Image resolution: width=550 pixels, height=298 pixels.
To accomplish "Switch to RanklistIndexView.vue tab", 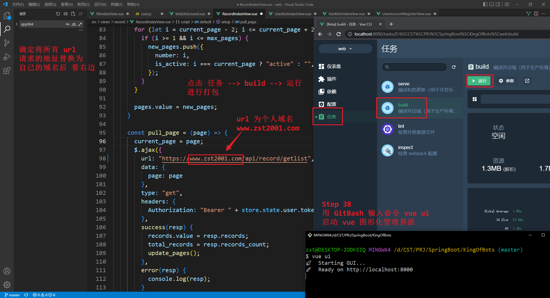I will point(347,14).
